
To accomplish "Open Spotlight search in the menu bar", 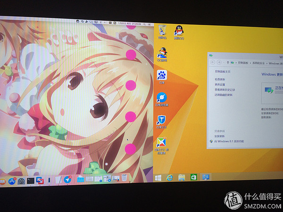I will click(144, 24).
